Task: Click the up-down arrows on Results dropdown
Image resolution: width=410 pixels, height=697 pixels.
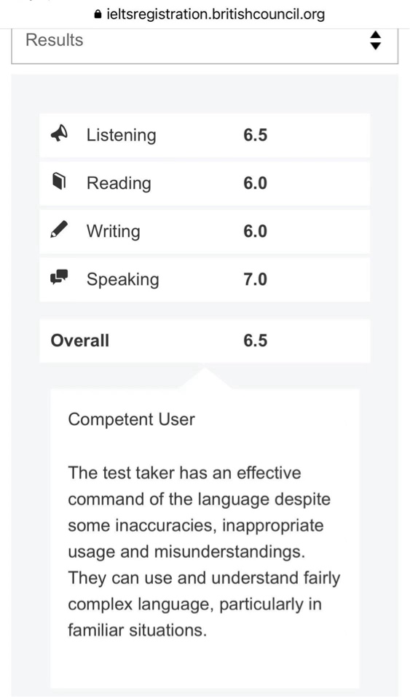Action: coord(375,40)
